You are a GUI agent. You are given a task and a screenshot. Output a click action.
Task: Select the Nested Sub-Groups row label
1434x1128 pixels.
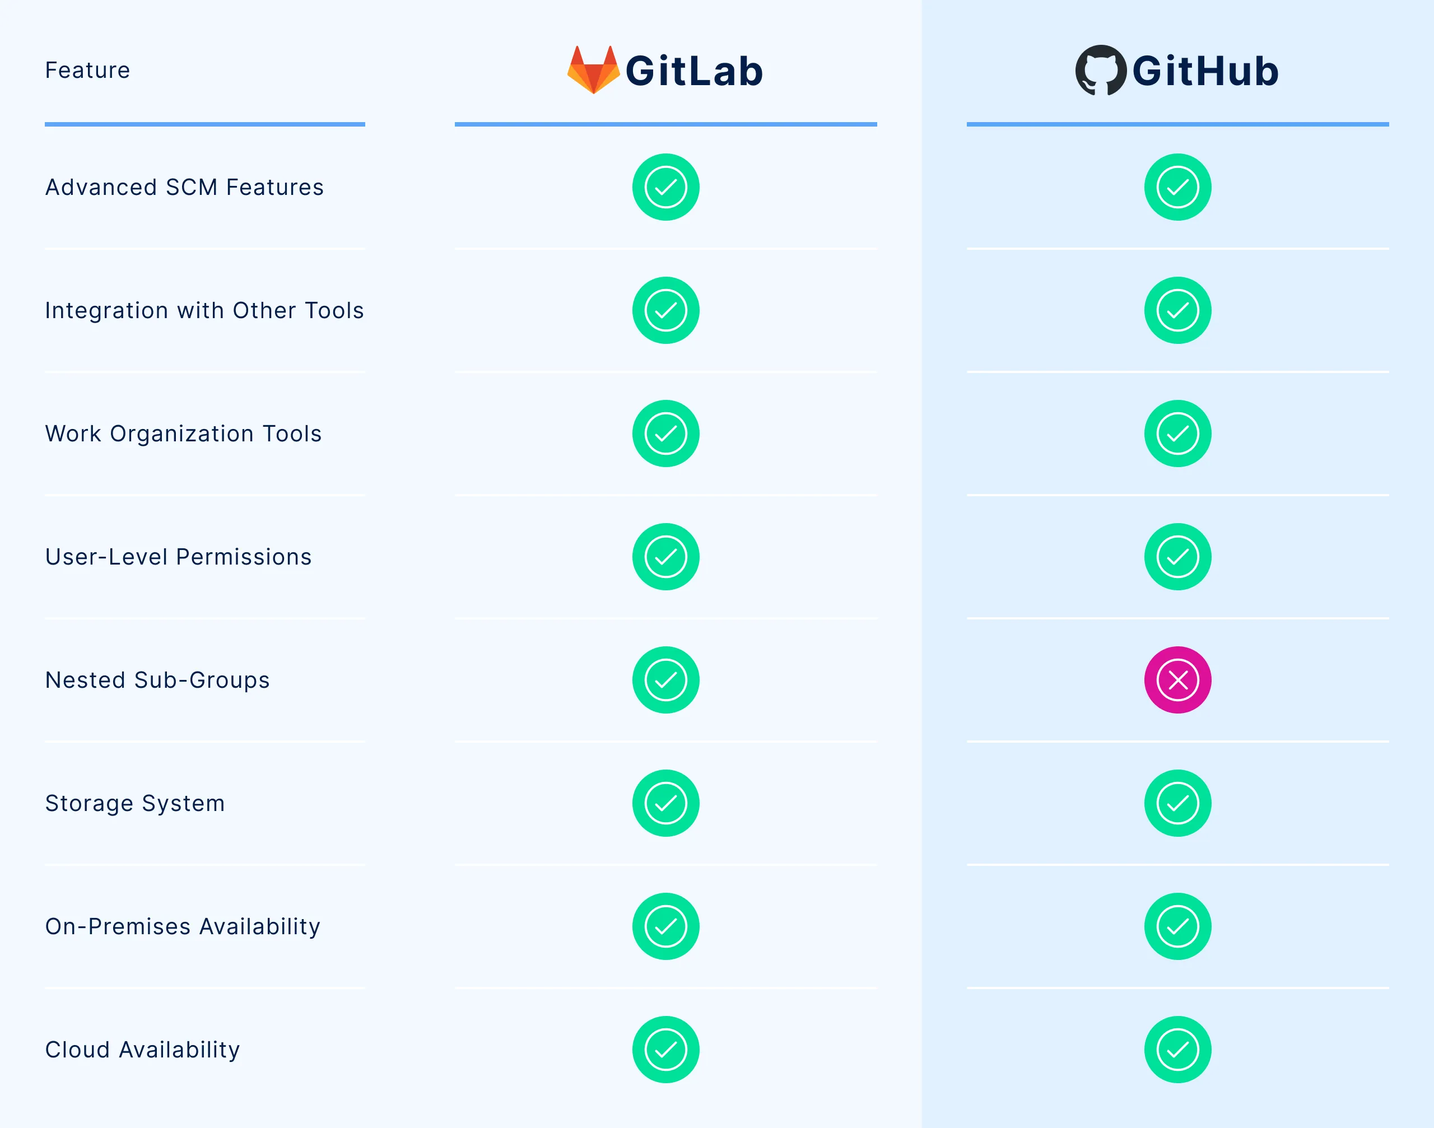click(157, 679)
